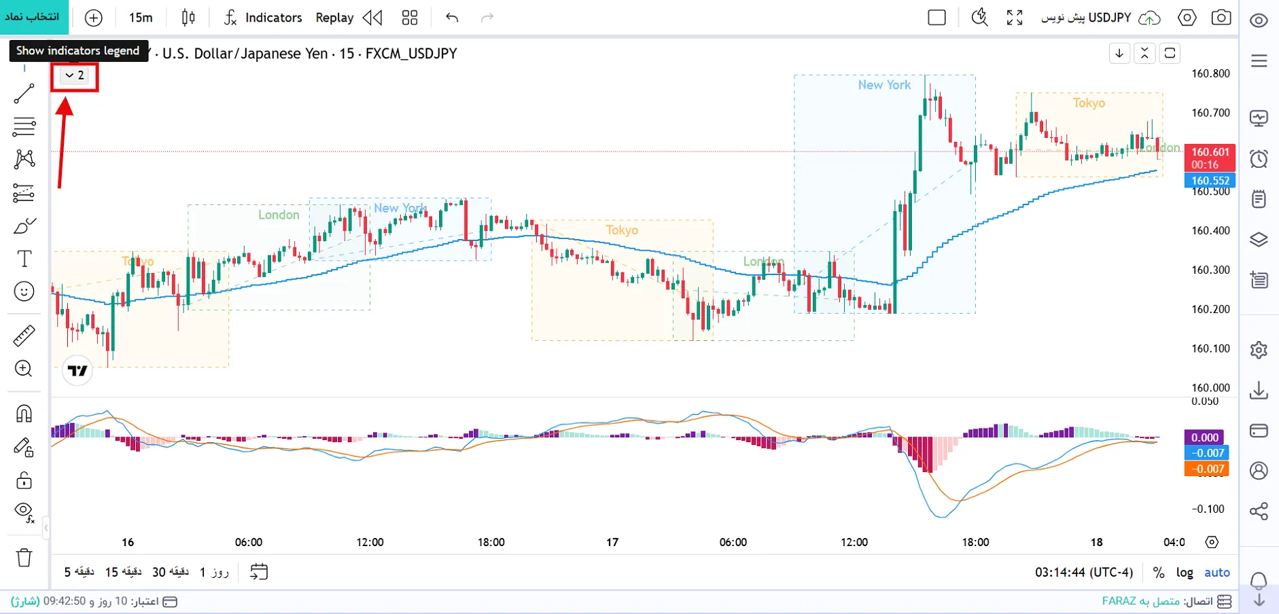Select the trend line drawing tool
1279x614 pixels.
(24, 94)
